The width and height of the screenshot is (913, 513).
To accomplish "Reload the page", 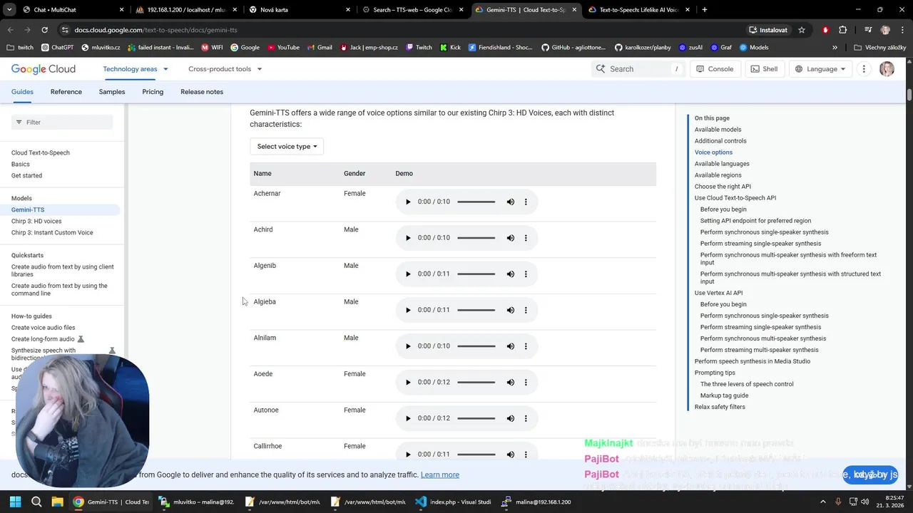I will [x=44, y=30].
